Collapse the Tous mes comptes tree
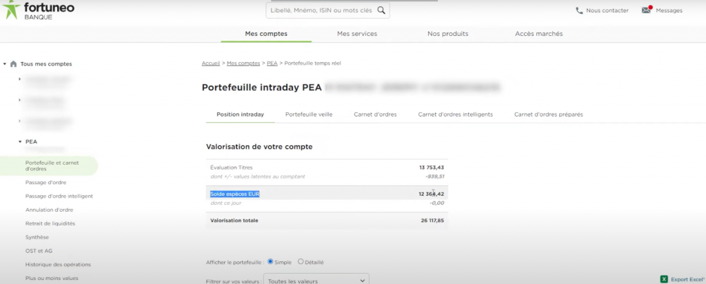The height and width of the screenshot is (284, 706). coord(5,64)
